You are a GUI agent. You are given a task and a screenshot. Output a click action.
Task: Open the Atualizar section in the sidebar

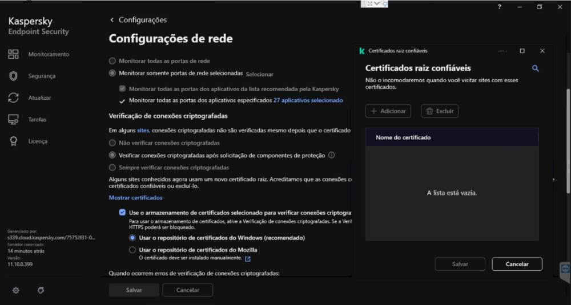pos(40,98)
